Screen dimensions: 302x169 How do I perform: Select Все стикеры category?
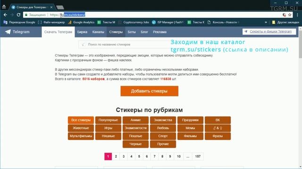(81, 120)
